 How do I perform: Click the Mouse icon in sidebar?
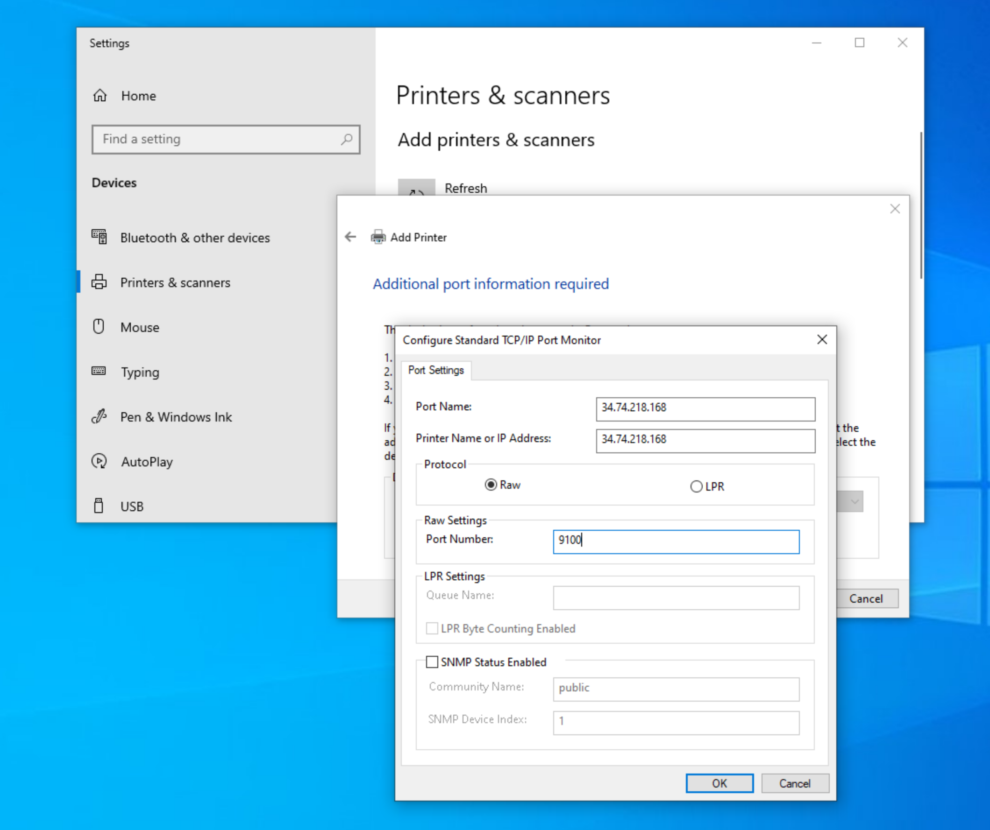99,326
